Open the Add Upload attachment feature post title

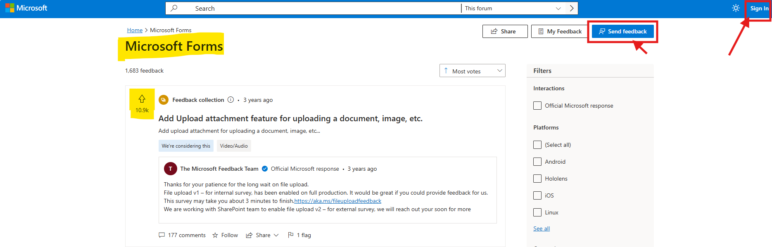tap(290, 118)
